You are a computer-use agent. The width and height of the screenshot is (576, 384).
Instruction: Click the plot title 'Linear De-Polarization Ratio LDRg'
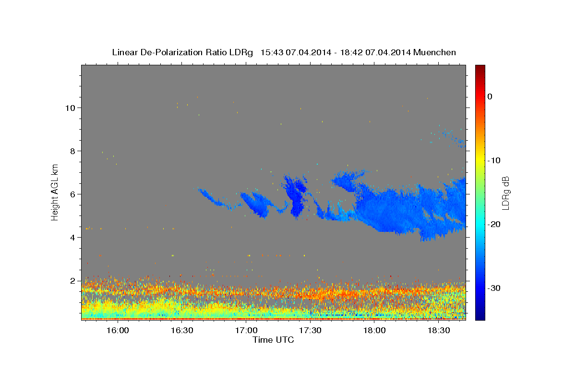click(x=182, y=52)
